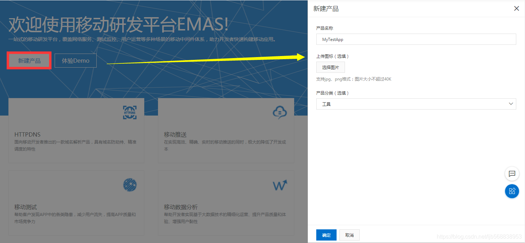
Task: Focus the 产品名称 input field
Action: click(x=416, y=39)
